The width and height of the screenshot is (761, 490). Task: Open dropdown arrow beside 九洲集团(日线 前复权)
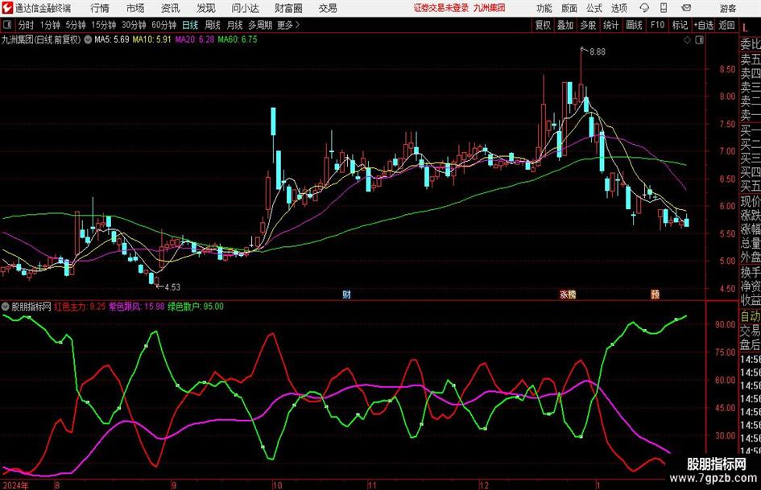click(88, 39)
